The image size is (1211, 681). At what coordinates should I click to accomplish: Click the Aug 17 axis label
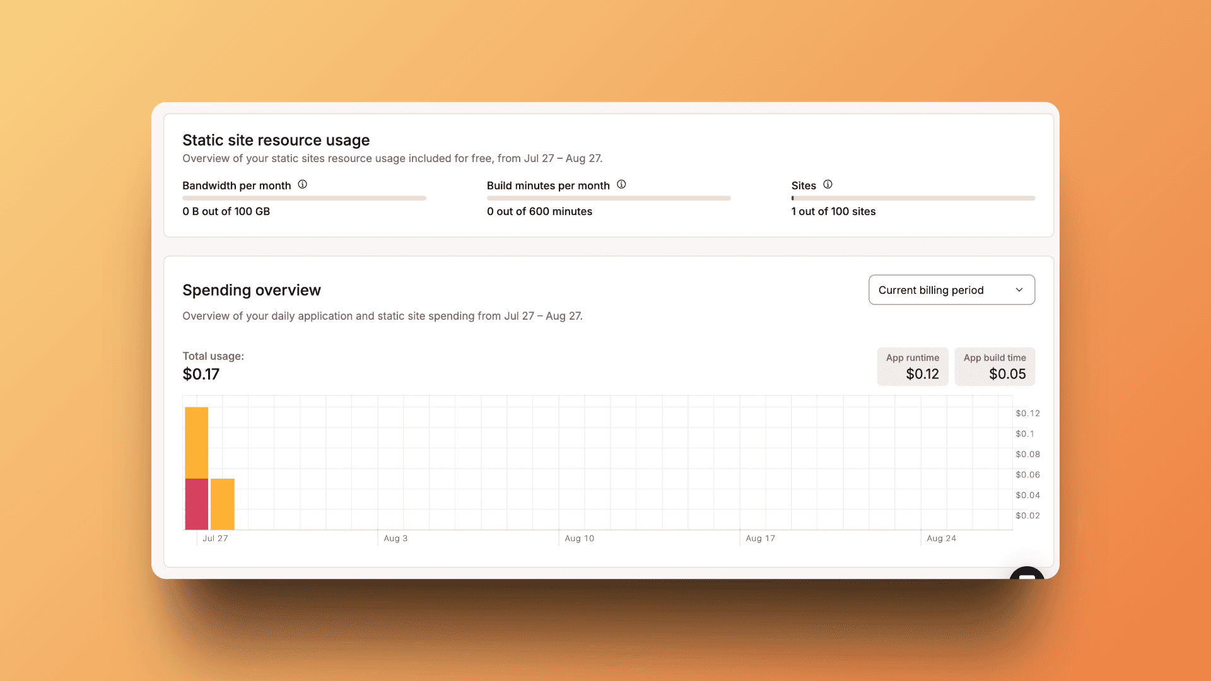coord(760,538)
